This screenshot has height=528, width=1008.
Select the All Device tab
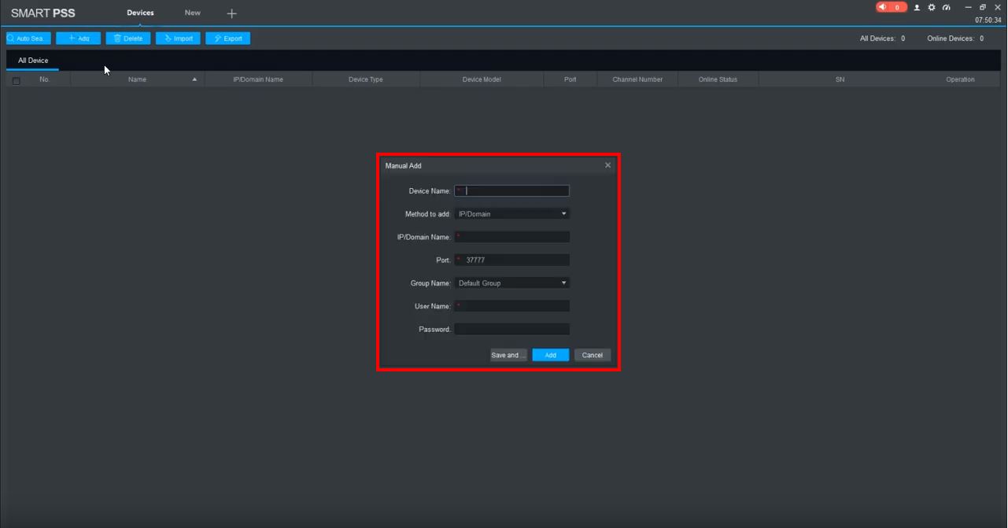point(33,61)
